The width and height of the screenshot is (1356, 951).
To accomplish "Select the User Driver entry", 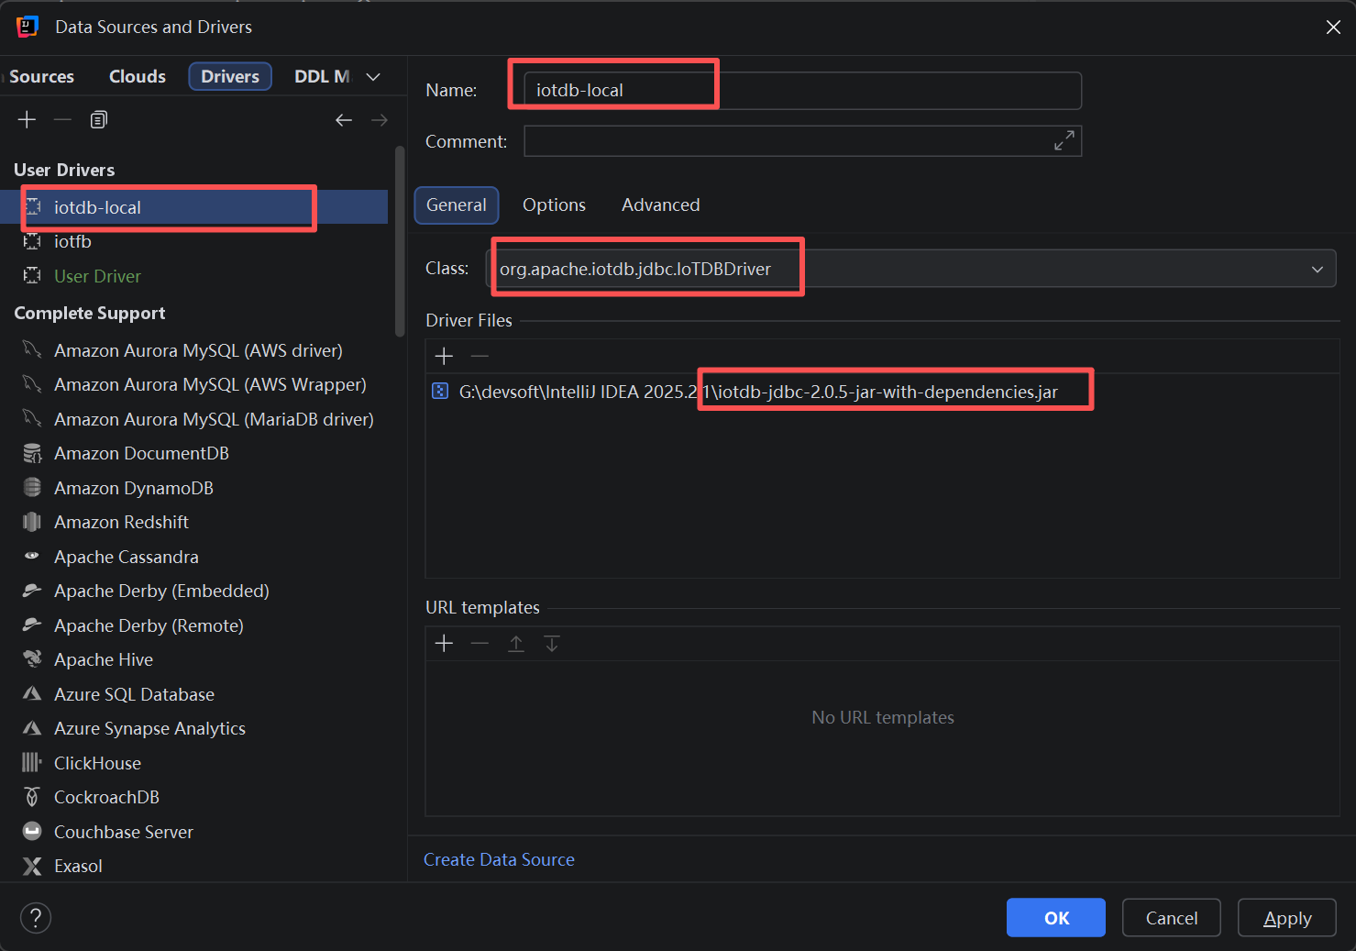I will pyautogui.click(x=193, y=276).
